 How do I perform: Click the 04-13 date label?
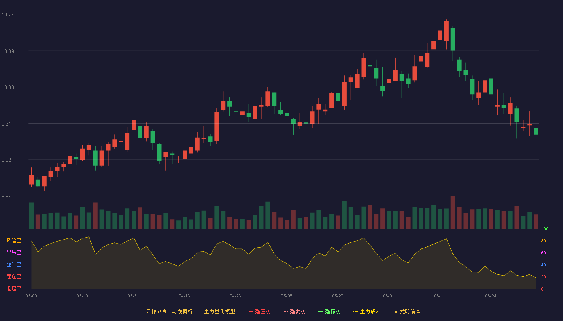185,296
